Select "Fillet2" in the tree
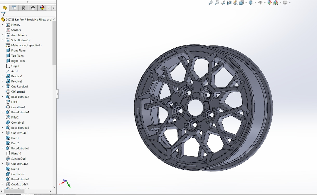The height and width of the screenshot is (195, 317). pyautogui.click(x=15, y=117)
